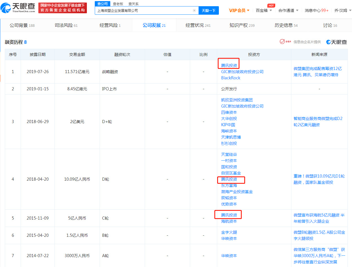This screenshot has width=352, height=267.
Task: Open the TianYanCha logo homepage
Action: (x=18, y=8)
